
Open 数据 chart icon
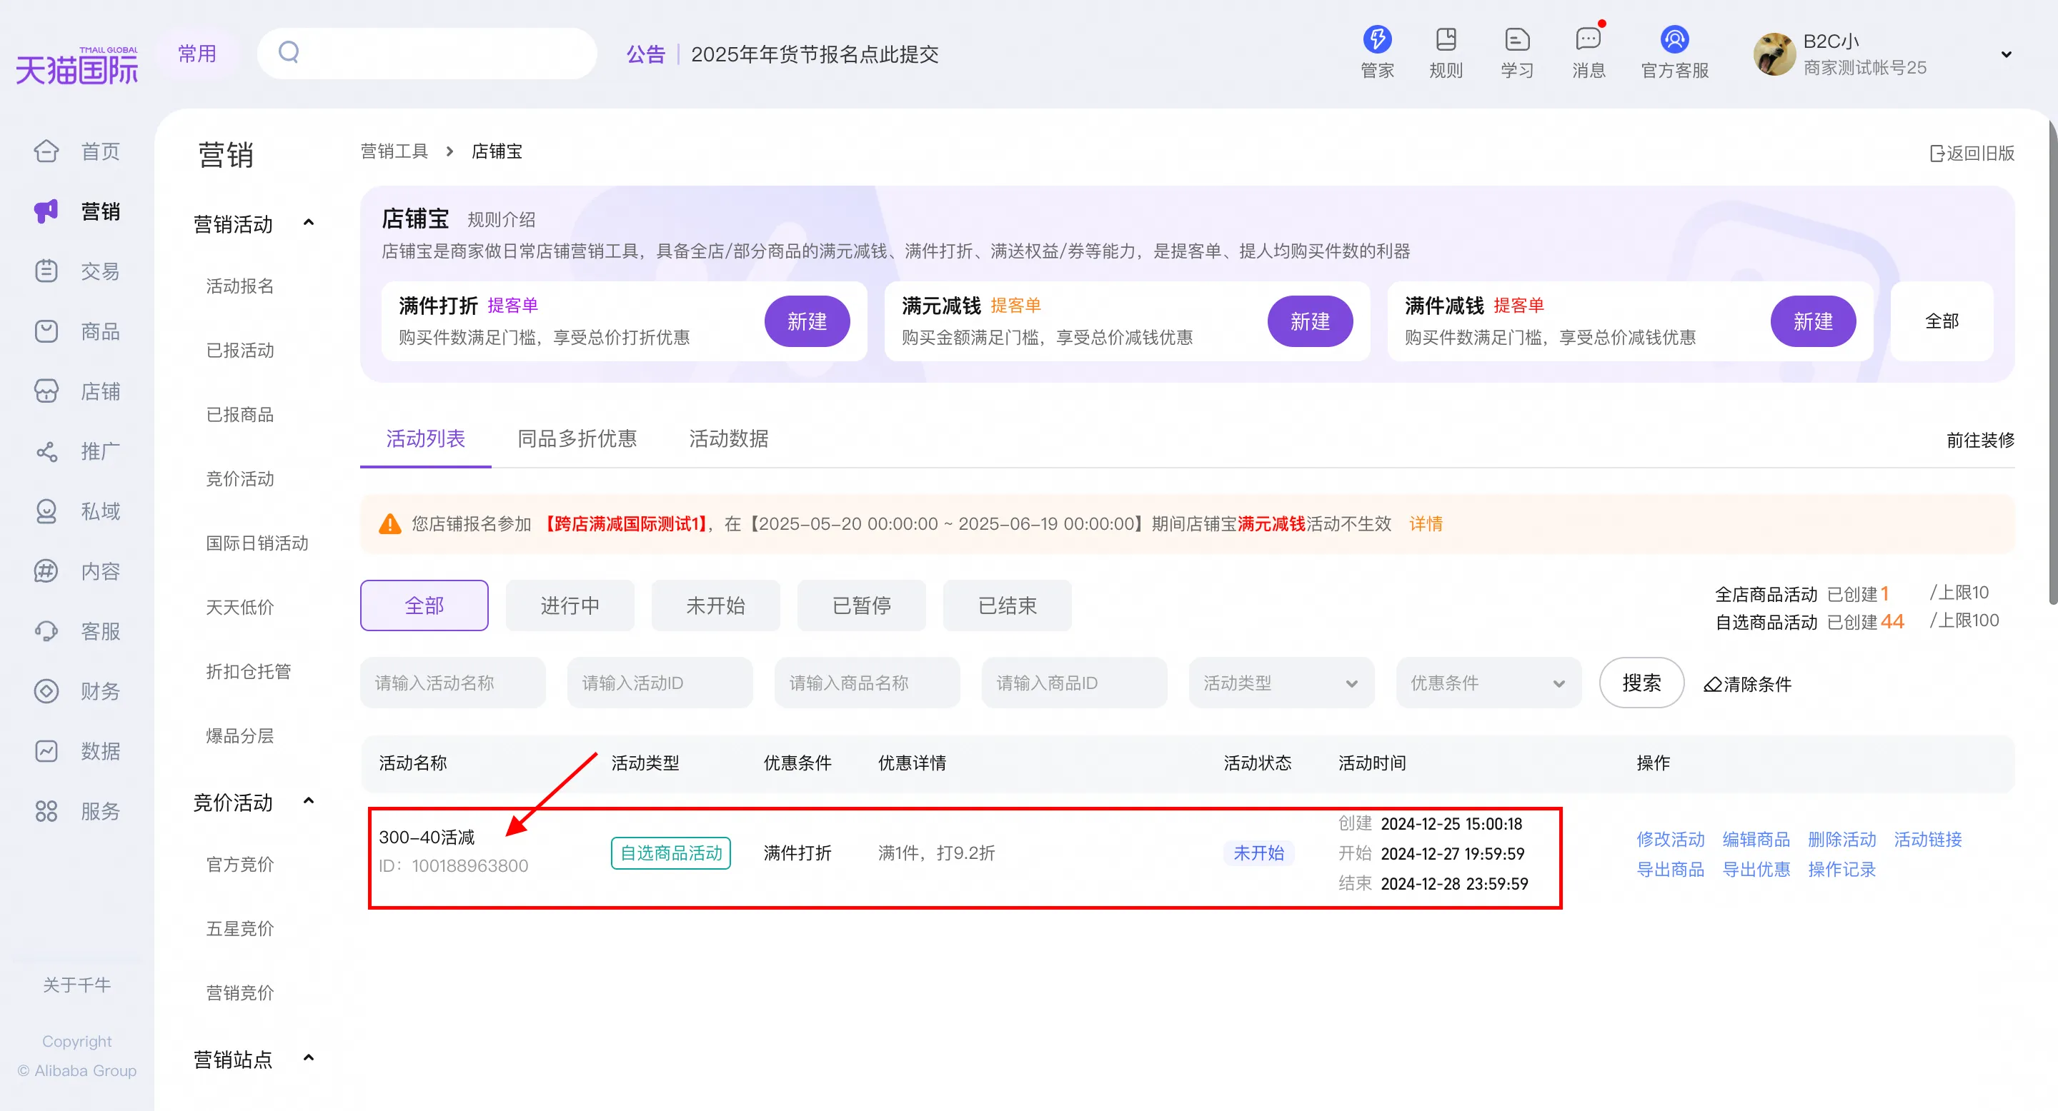[x=46, y=750]
